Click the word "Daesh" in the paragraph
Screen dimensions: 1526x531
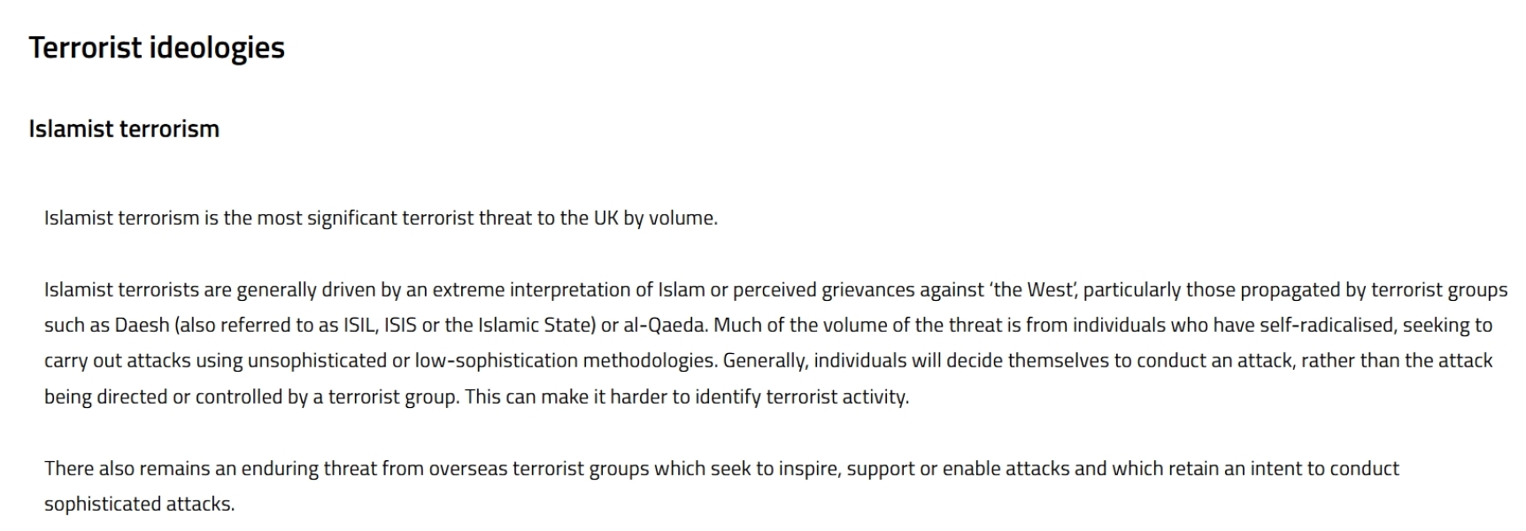coord(142,325)
